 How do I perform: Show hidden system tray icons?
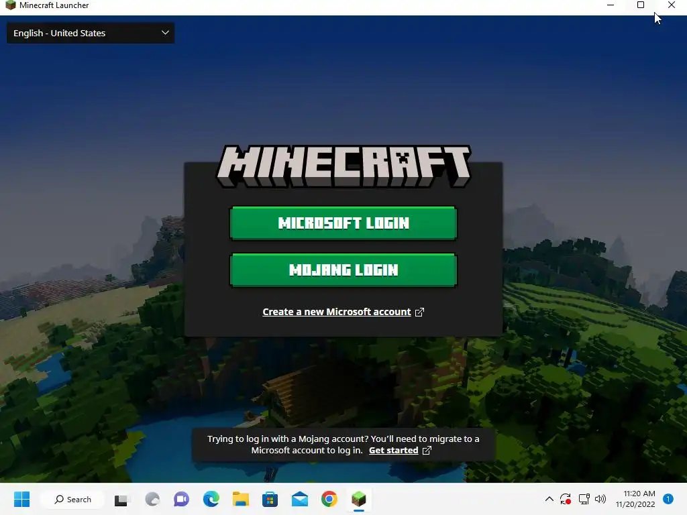tap(549, 499)
